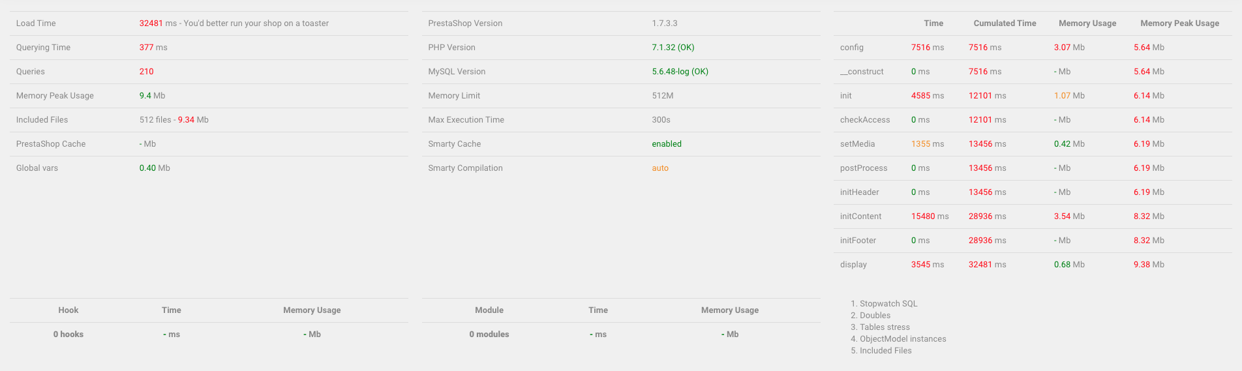The image size is (1242, 371).
Task: Jump to the Doubles section
Action: 875,316
